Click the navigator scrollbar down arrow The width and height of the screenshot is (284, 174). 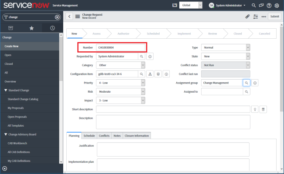61,162
